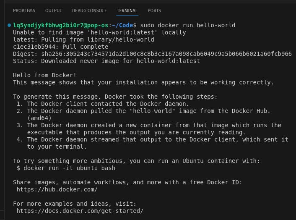This screenshot has width=296, height=220.
Task: Click the 'sudo docker run hello-world' command text
Action: [x=188, y=25]
